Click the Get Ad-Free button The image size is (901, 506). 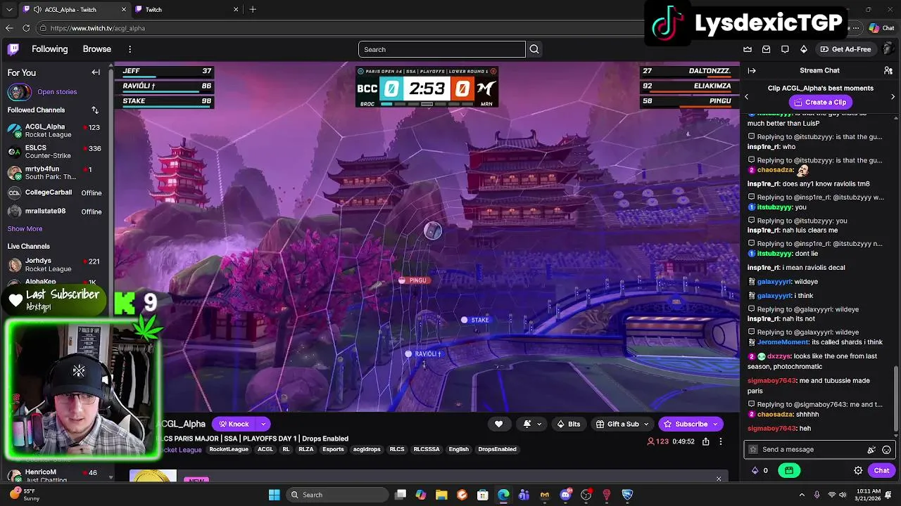click(845, 49)
